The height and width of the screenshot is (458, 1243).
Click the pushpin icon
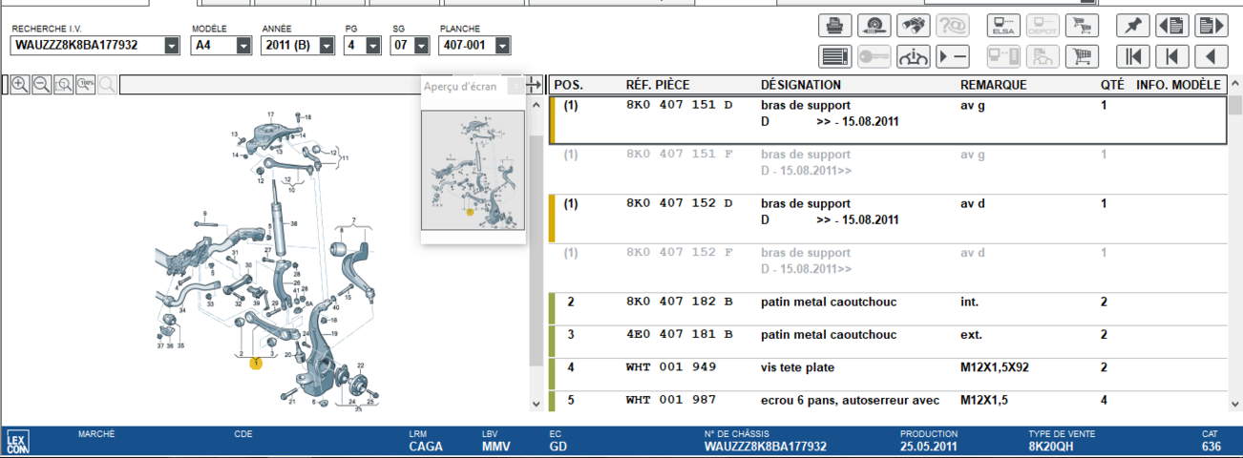[1132, 26]
